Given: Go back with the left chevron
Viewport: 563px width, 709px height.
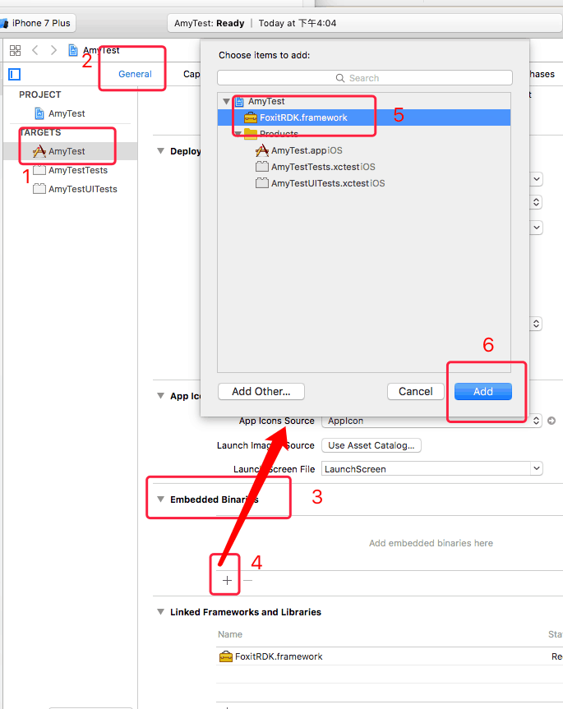Looking at the screenshot, I should tap(35, 50).
